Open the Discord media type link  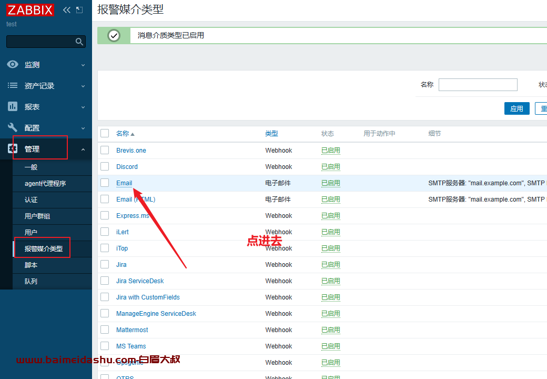coord(127,167)
